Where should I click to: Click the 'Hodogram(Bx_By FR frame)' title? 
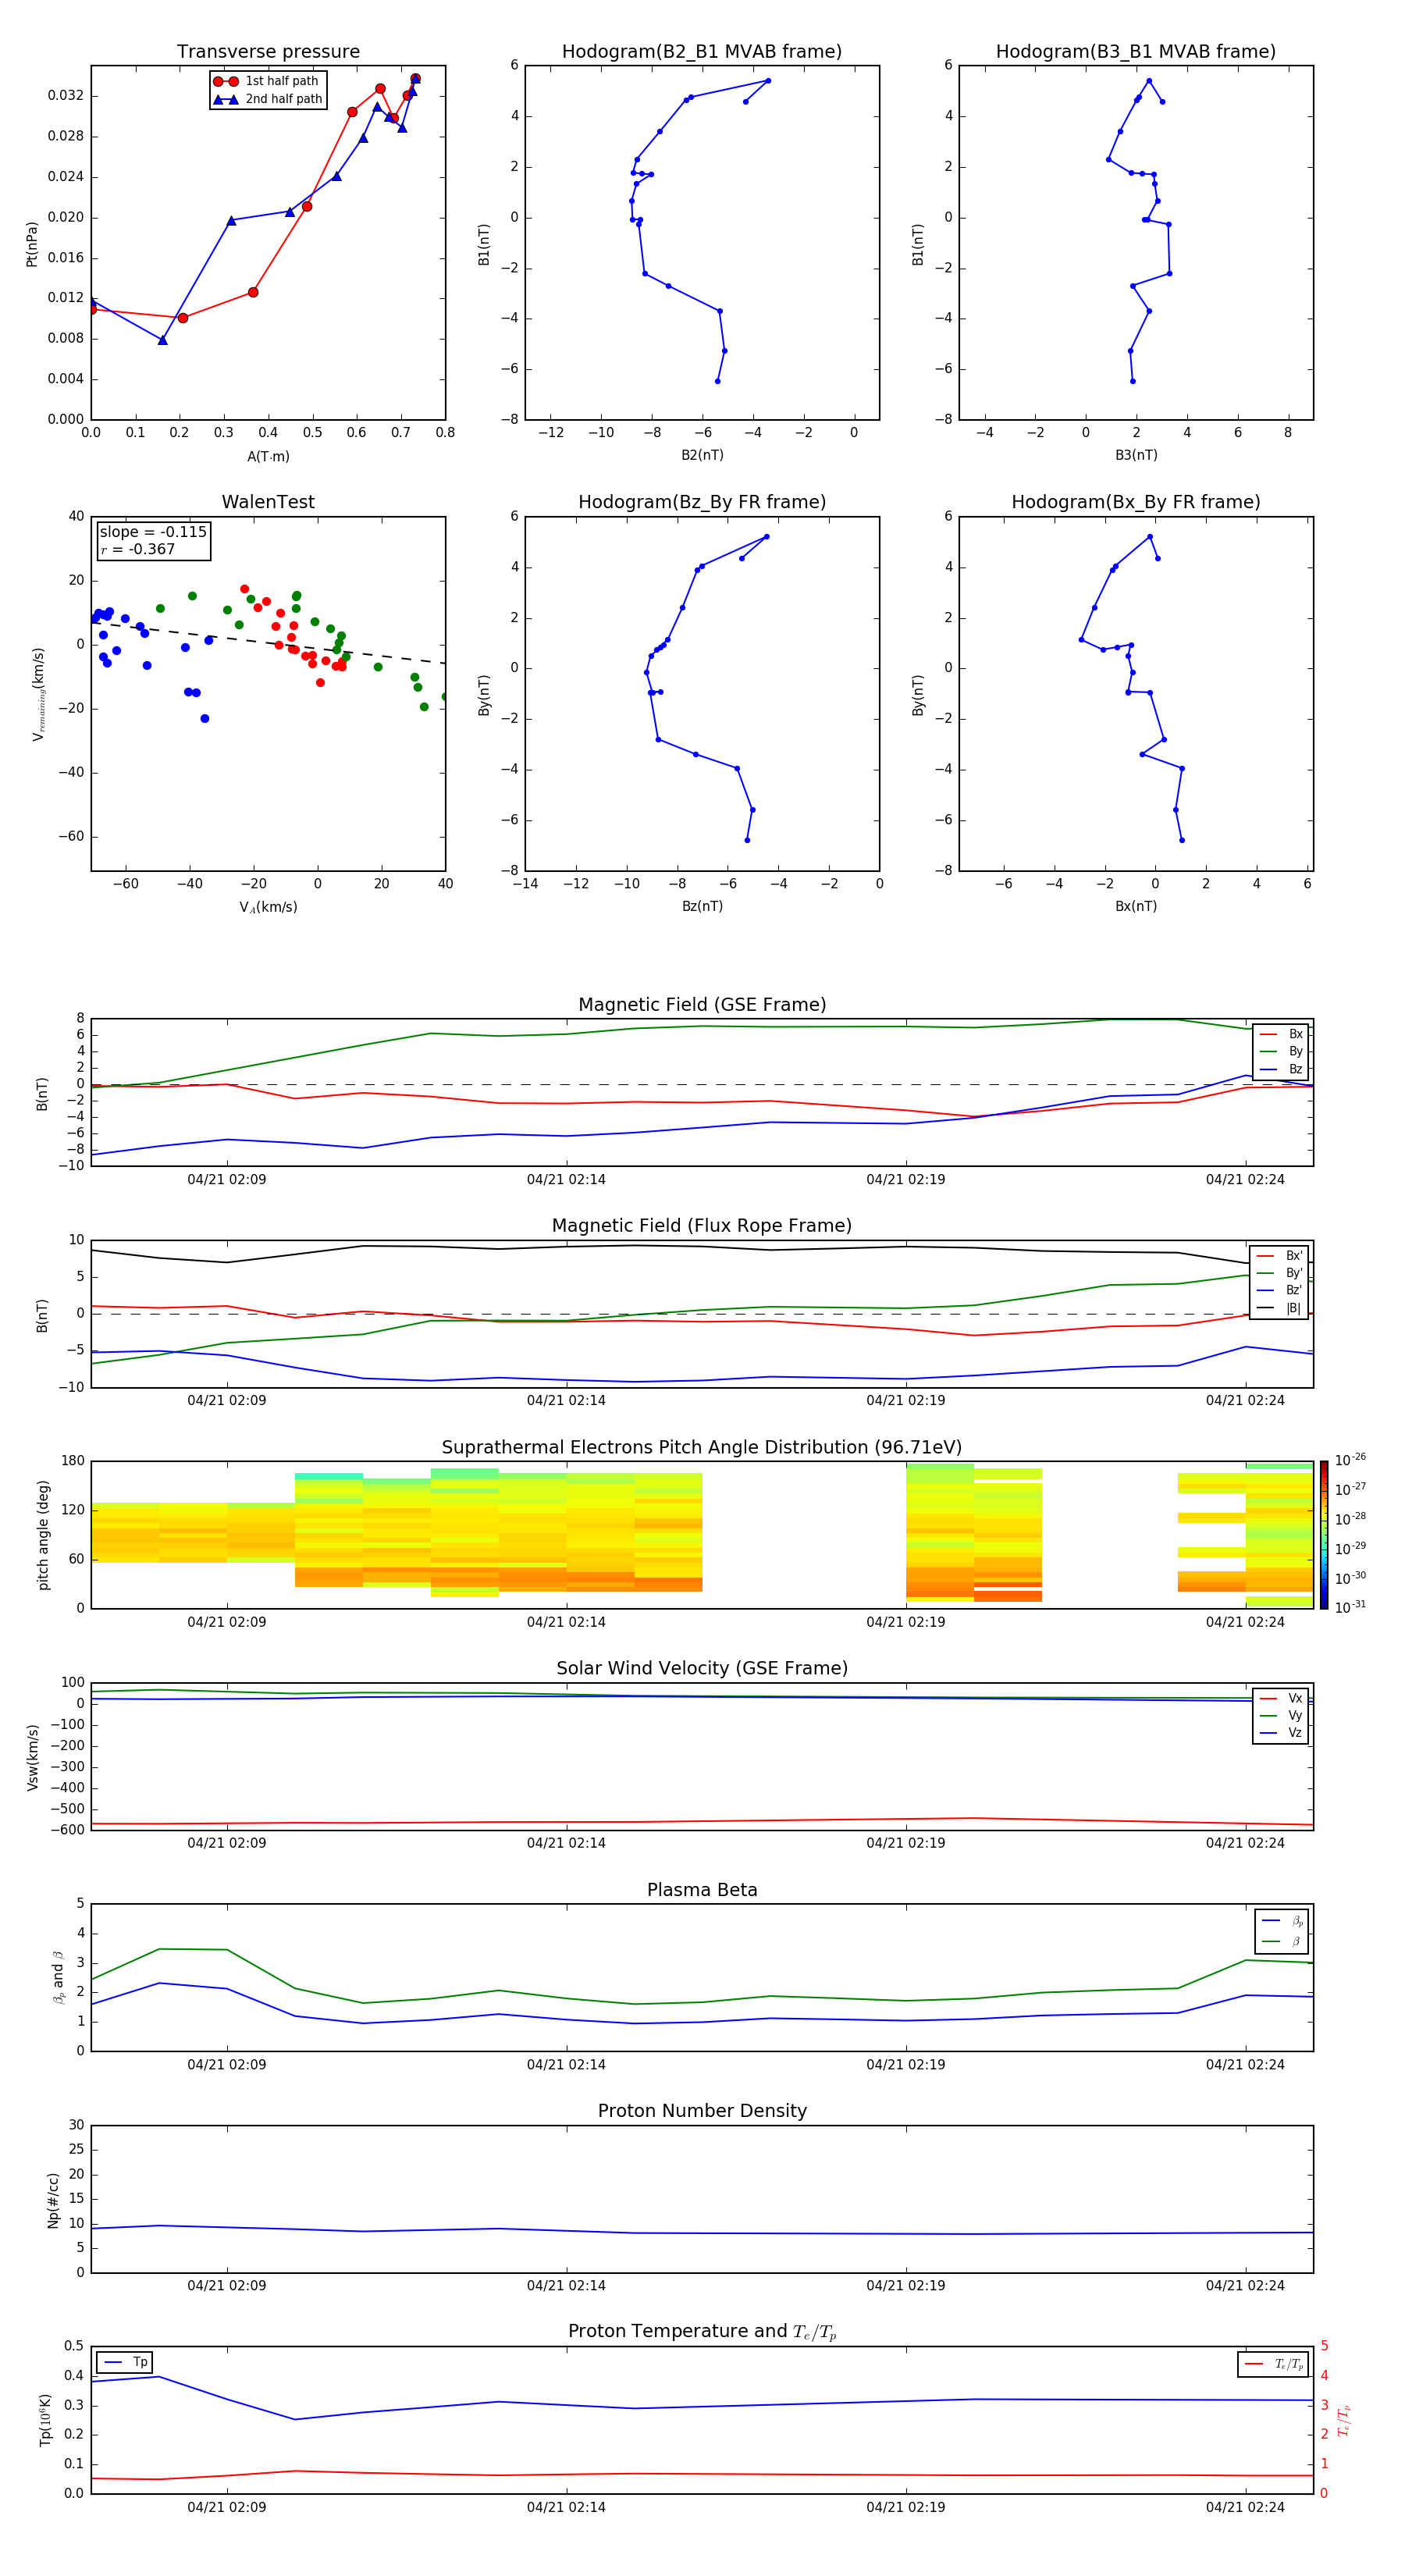pos(1136,502)
